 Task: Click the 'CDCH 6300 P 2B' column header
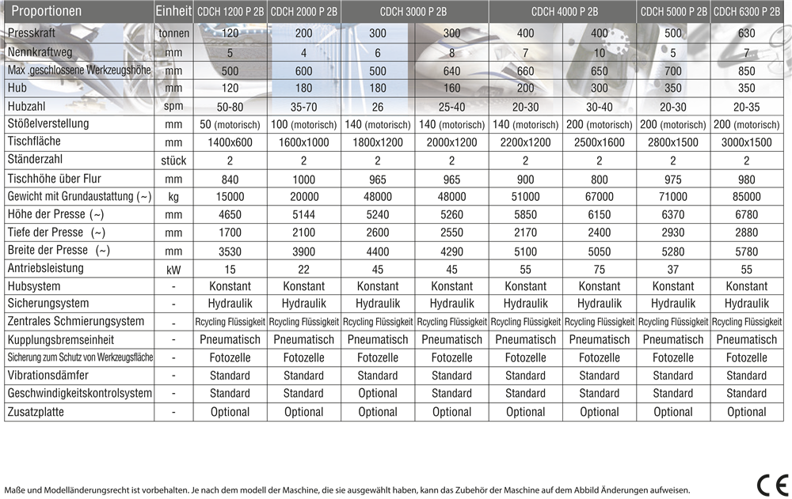click(x=747, y=12)
